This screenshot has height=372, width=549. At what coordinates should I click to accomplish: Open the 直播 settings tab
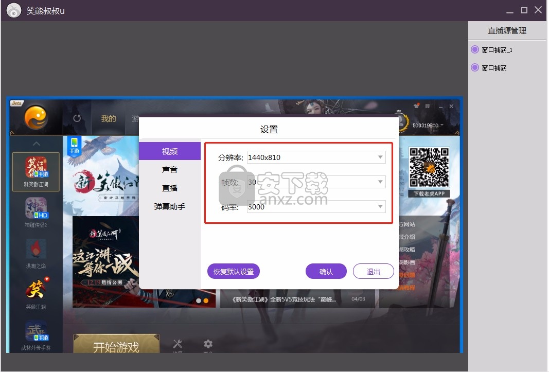click(170, 188)
